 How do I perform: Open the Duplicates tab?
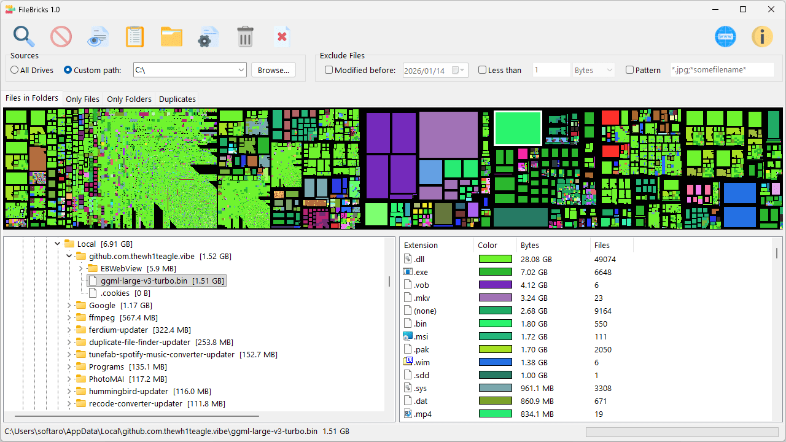pyautogui.click(x=177, y=99)
